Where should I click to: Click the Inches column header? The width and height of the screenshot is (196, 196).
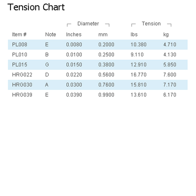(x=74, y=34)
